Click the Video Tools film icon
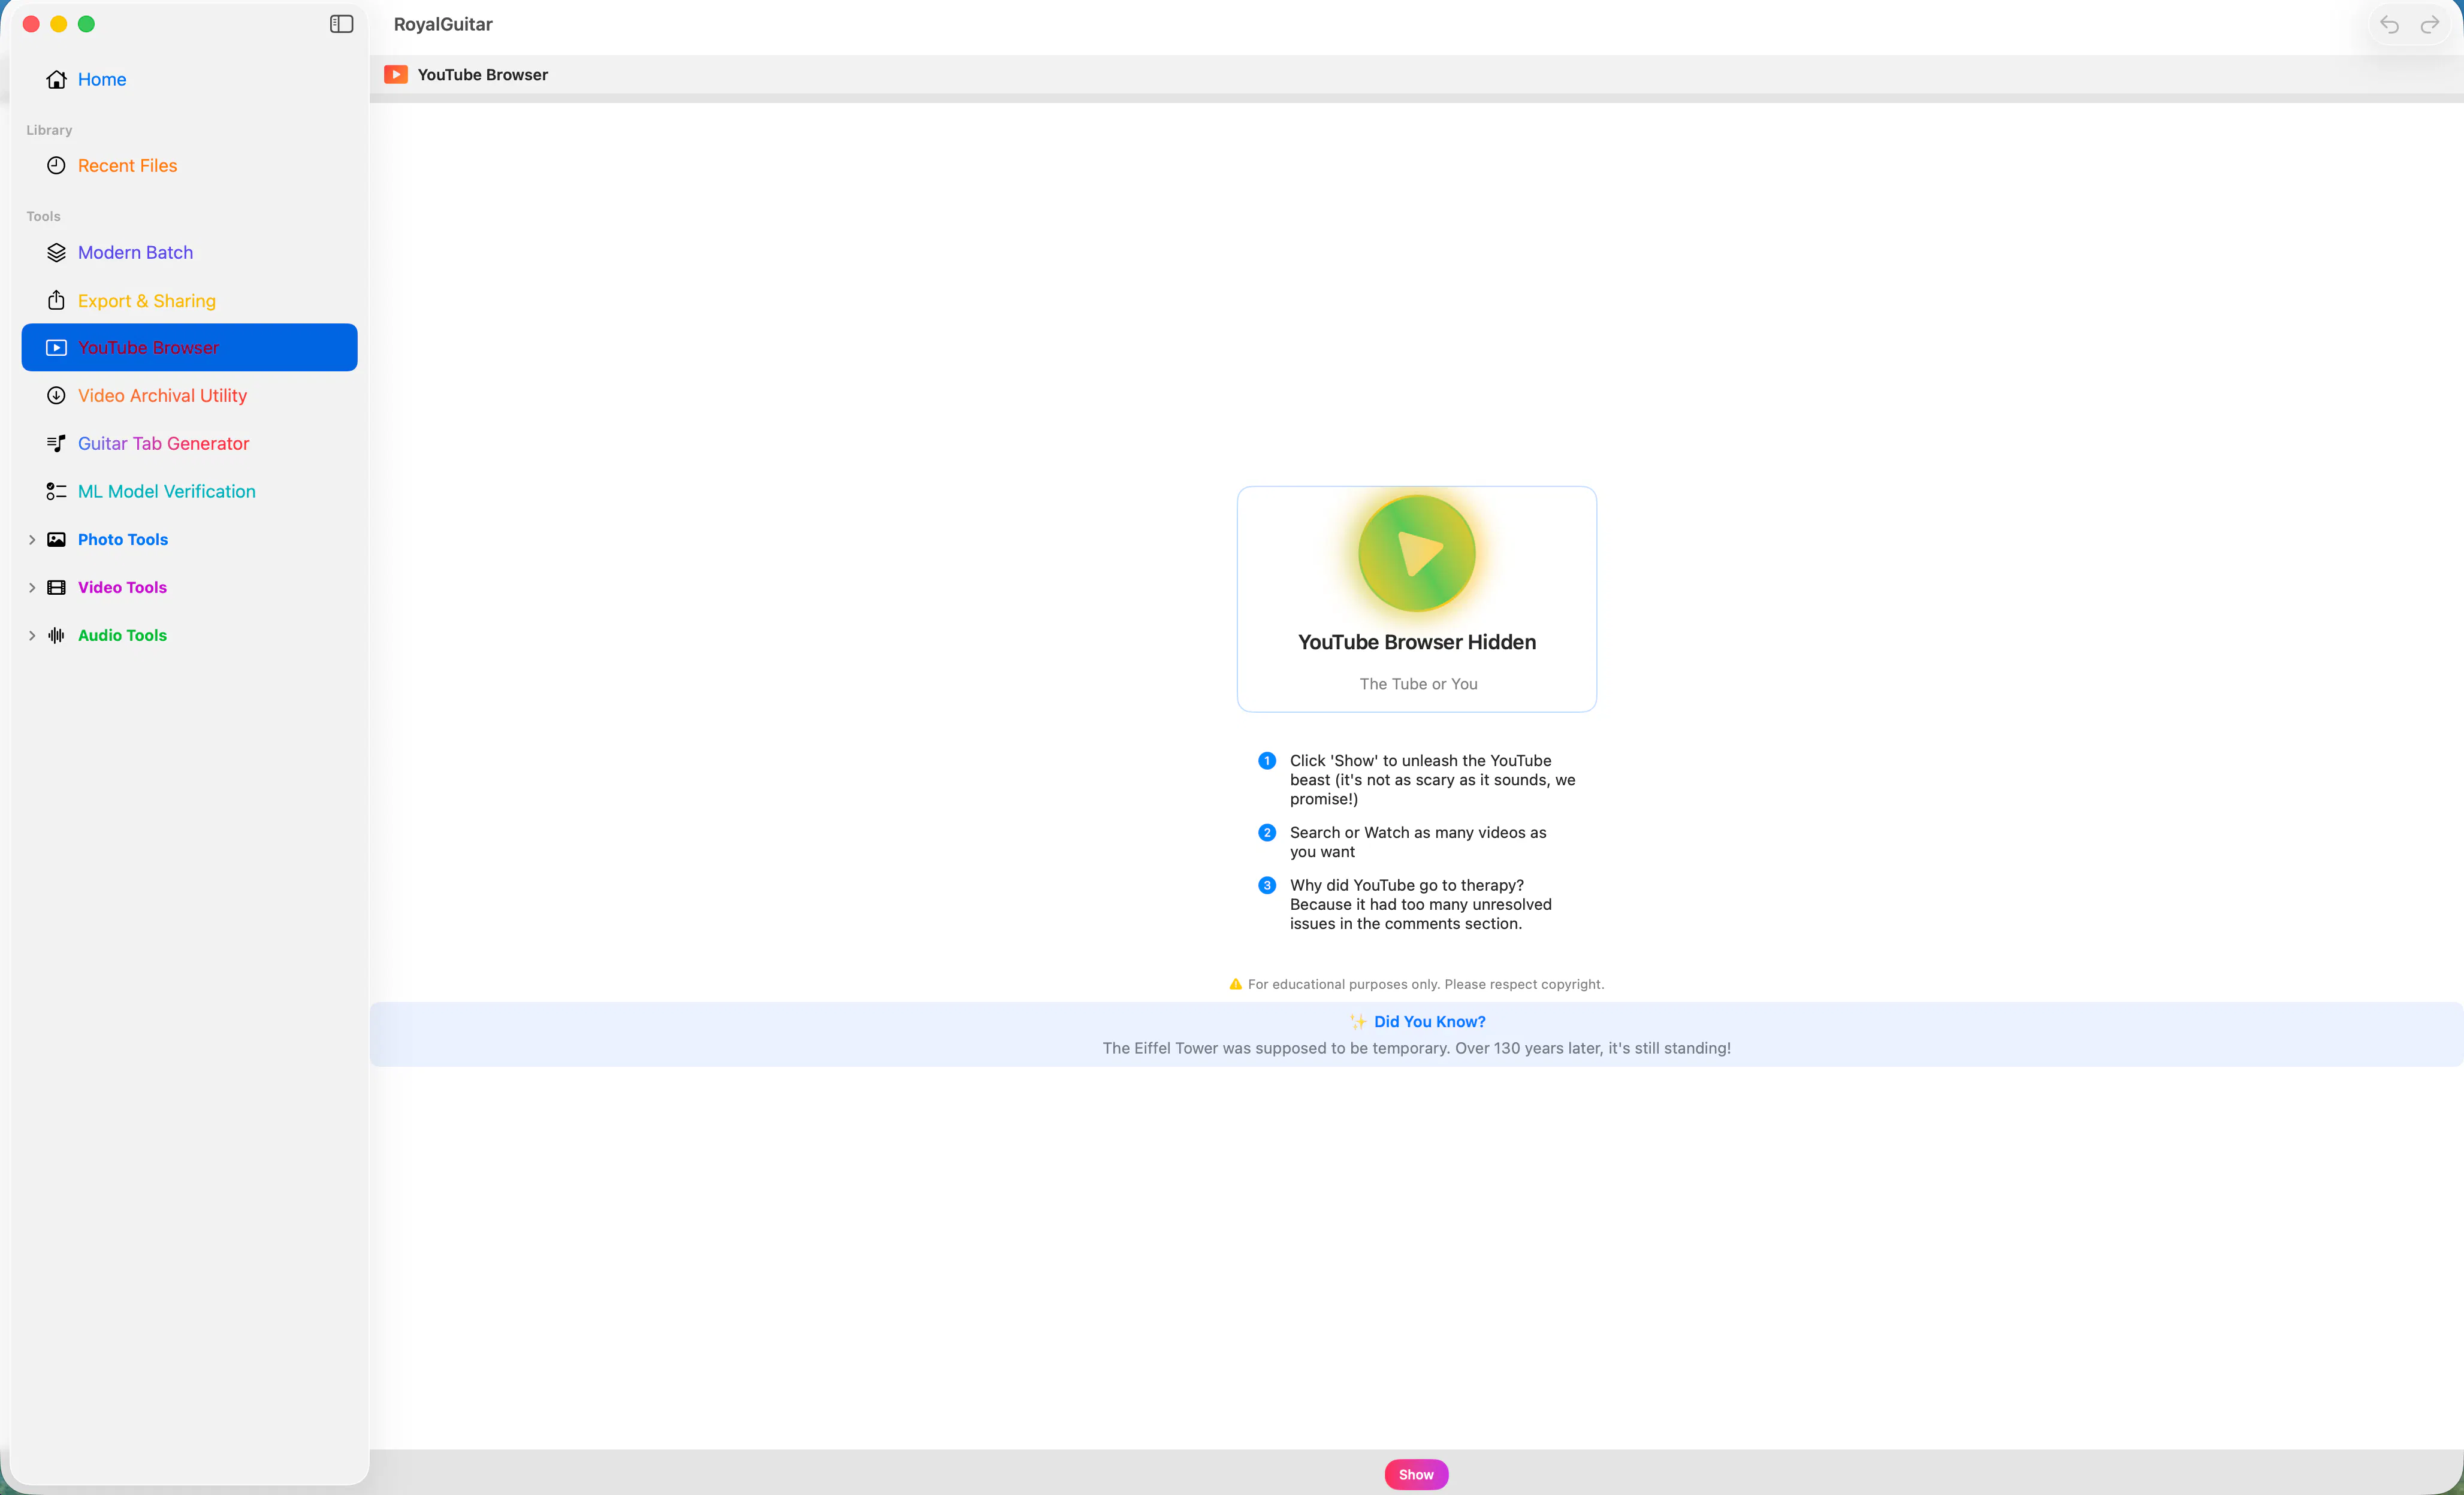2464x1495 pixels. click(56, 588)
